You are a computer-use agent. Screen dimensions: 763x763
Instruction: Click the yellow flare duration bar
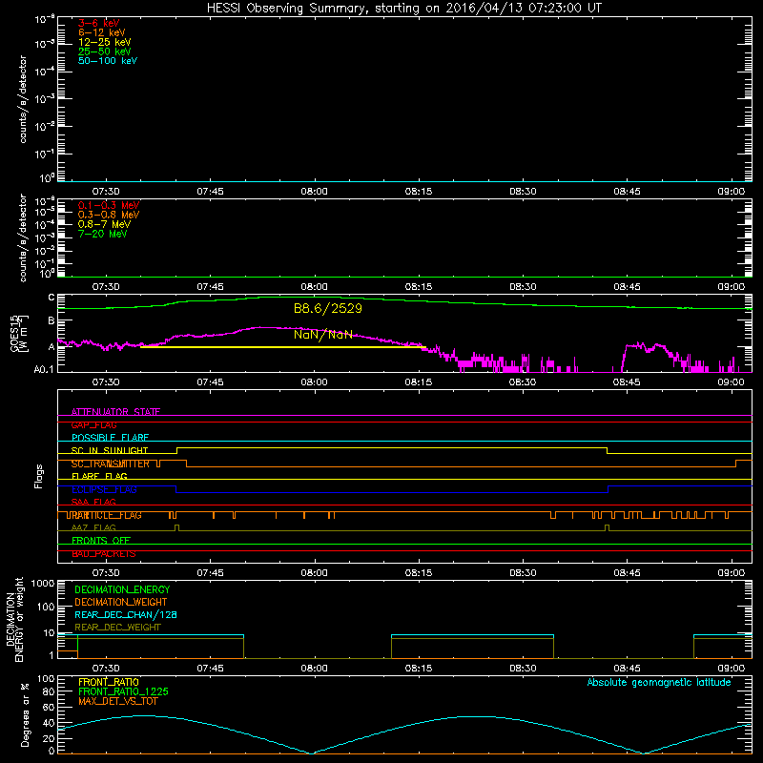point(283,347)
